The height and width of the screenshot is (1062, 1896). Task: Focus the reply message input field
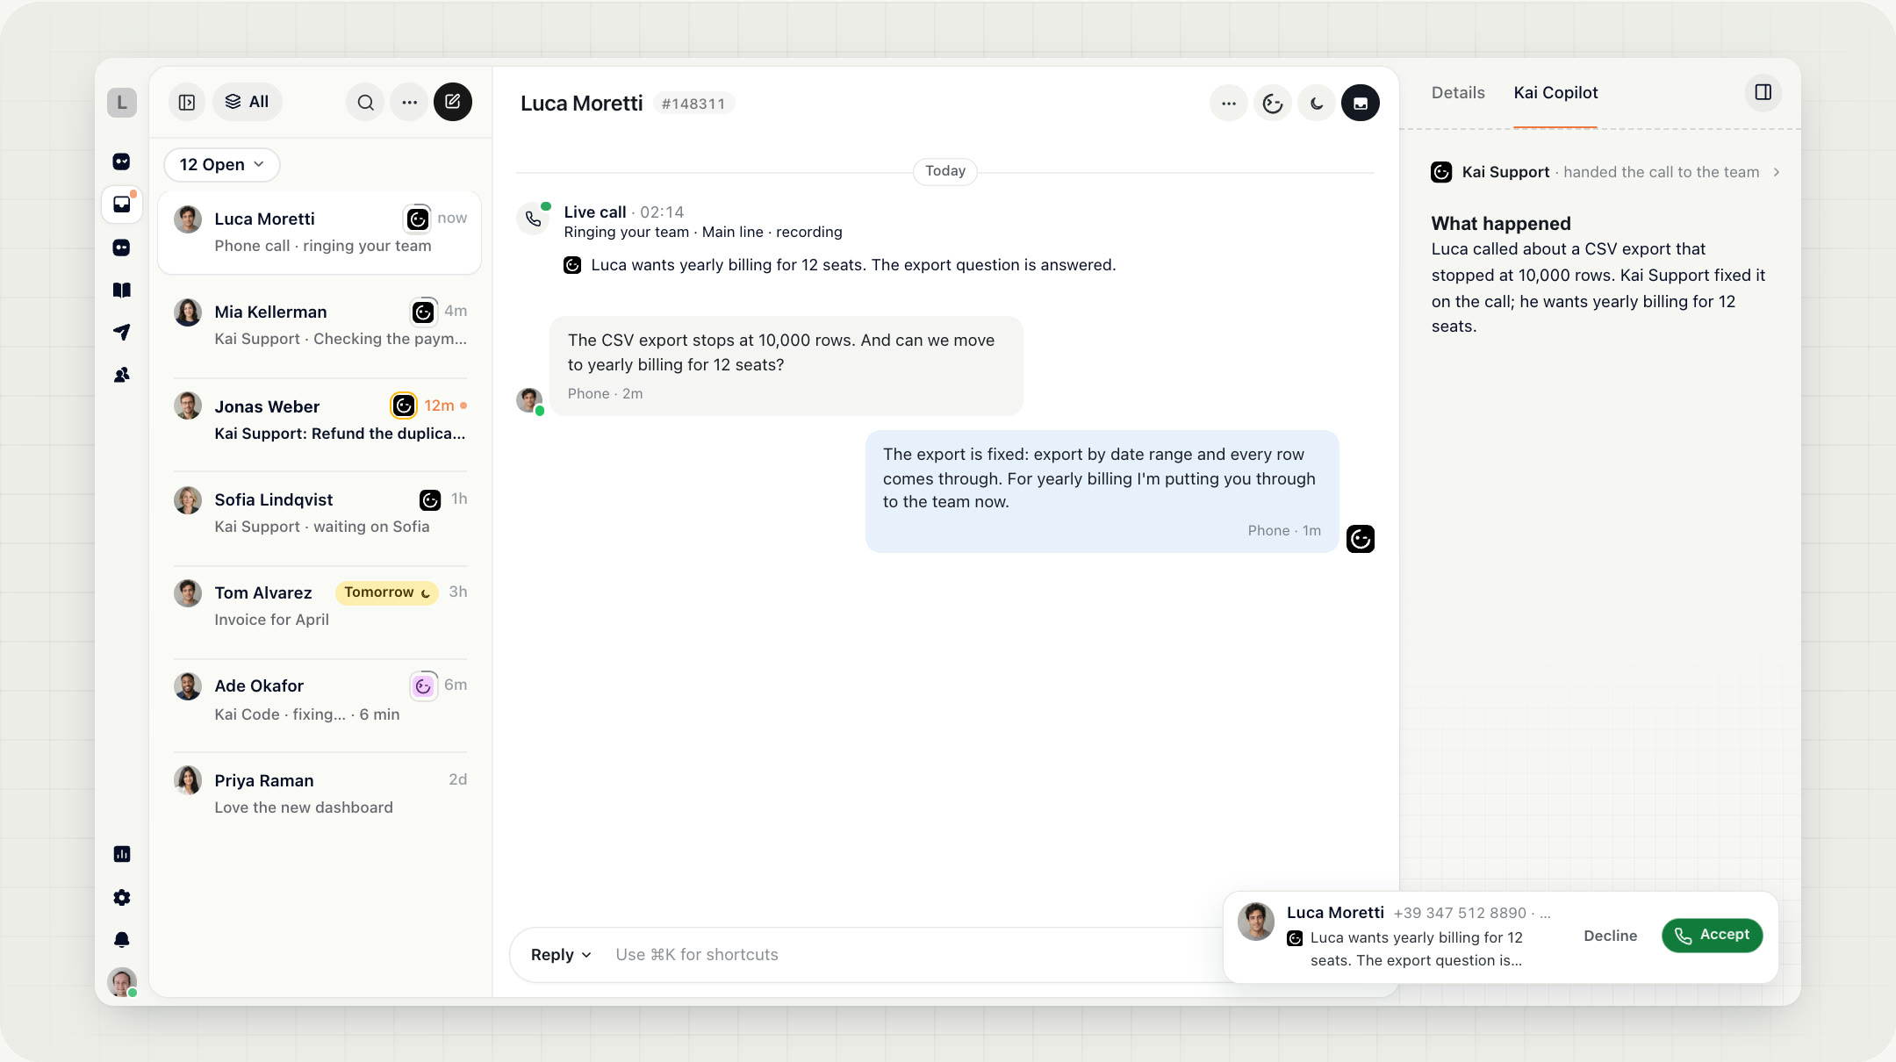point(913,955)
